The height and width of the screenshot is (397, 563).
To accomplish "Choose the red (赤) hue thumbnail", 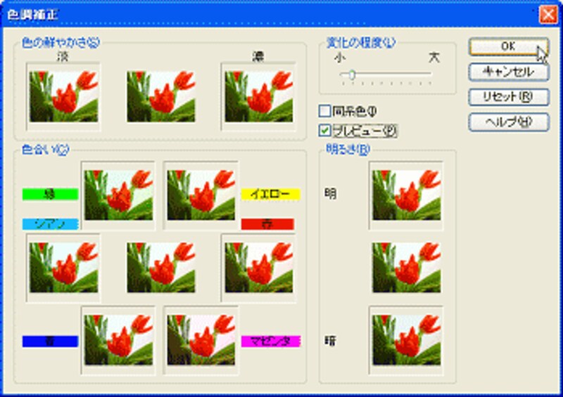I will coord(258,268).
